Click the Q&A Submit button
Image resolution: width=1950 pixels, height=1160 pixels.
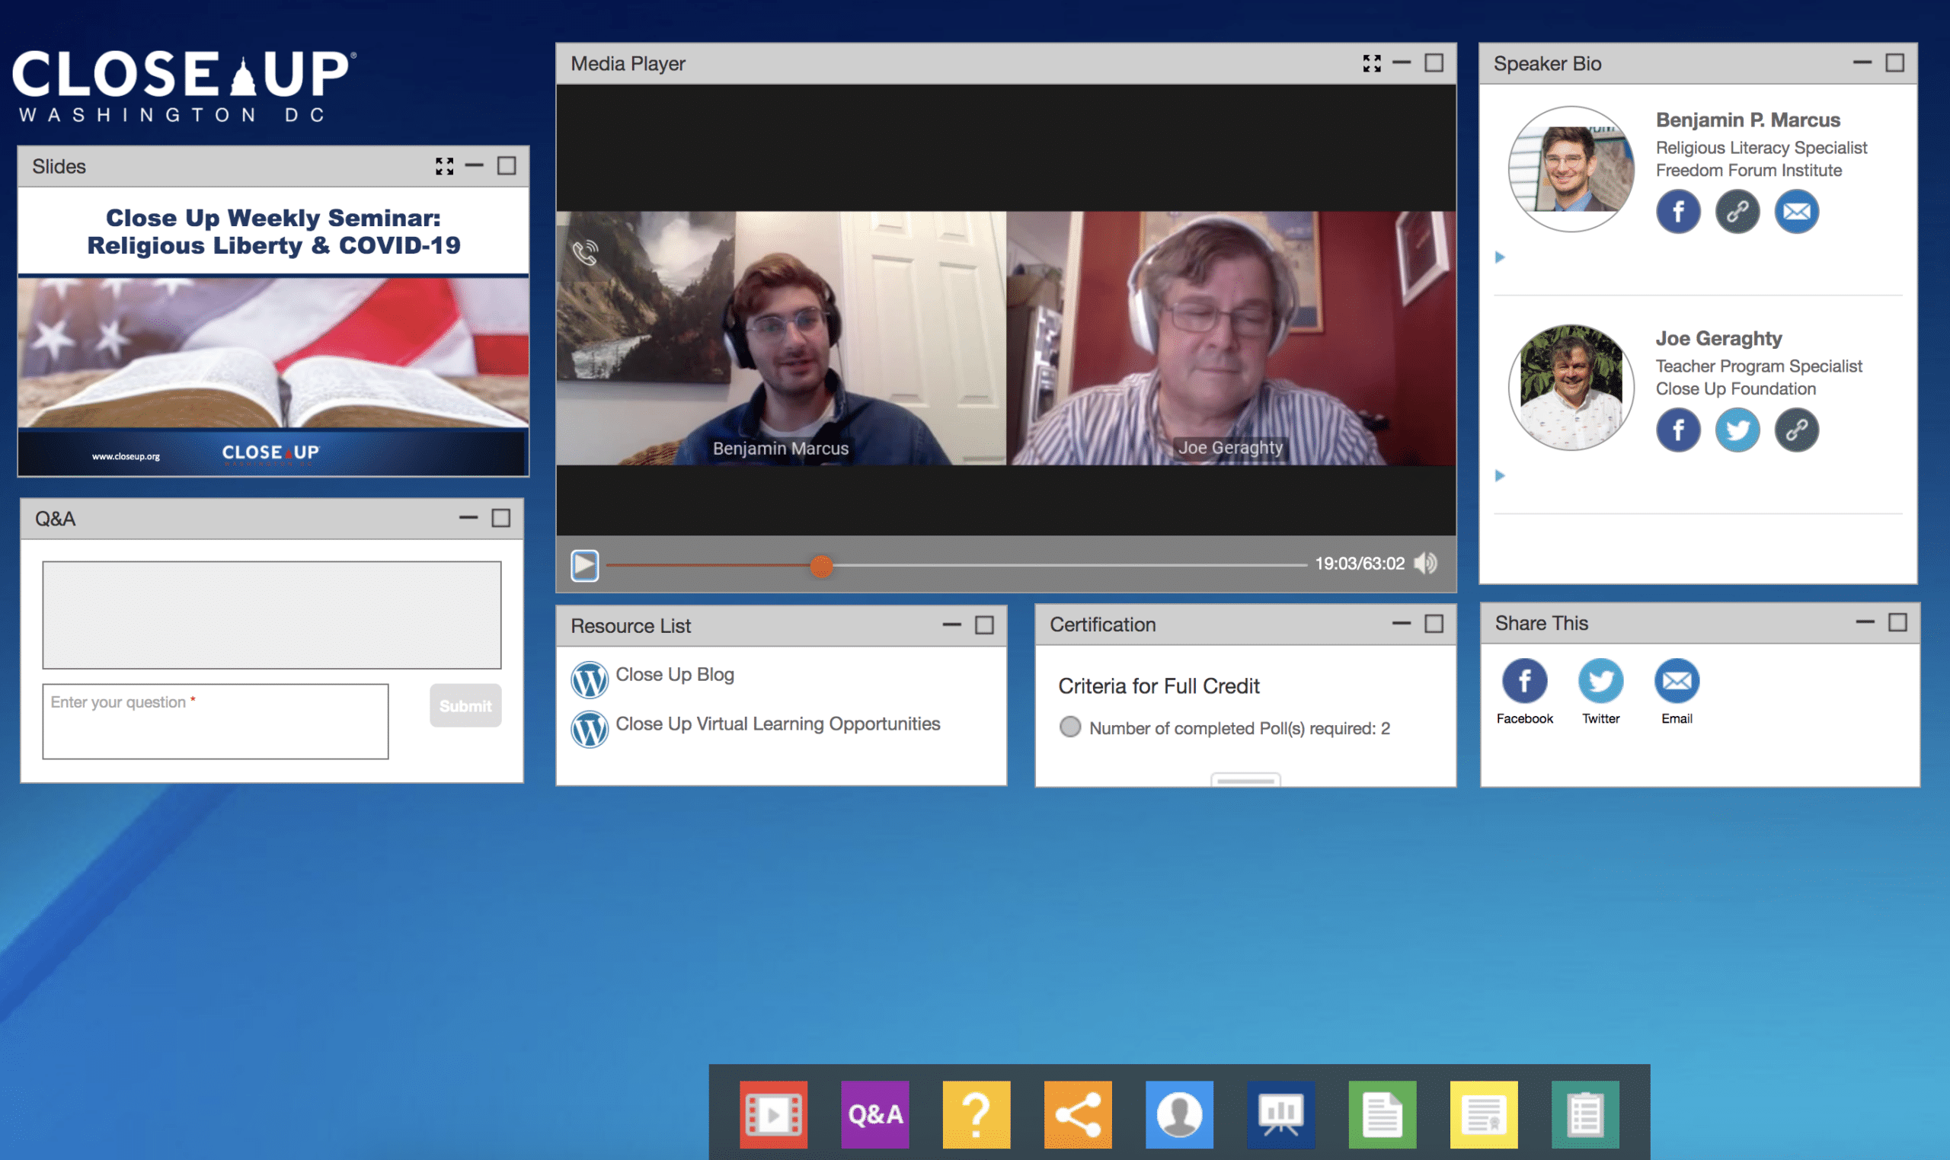click(465, 706)
